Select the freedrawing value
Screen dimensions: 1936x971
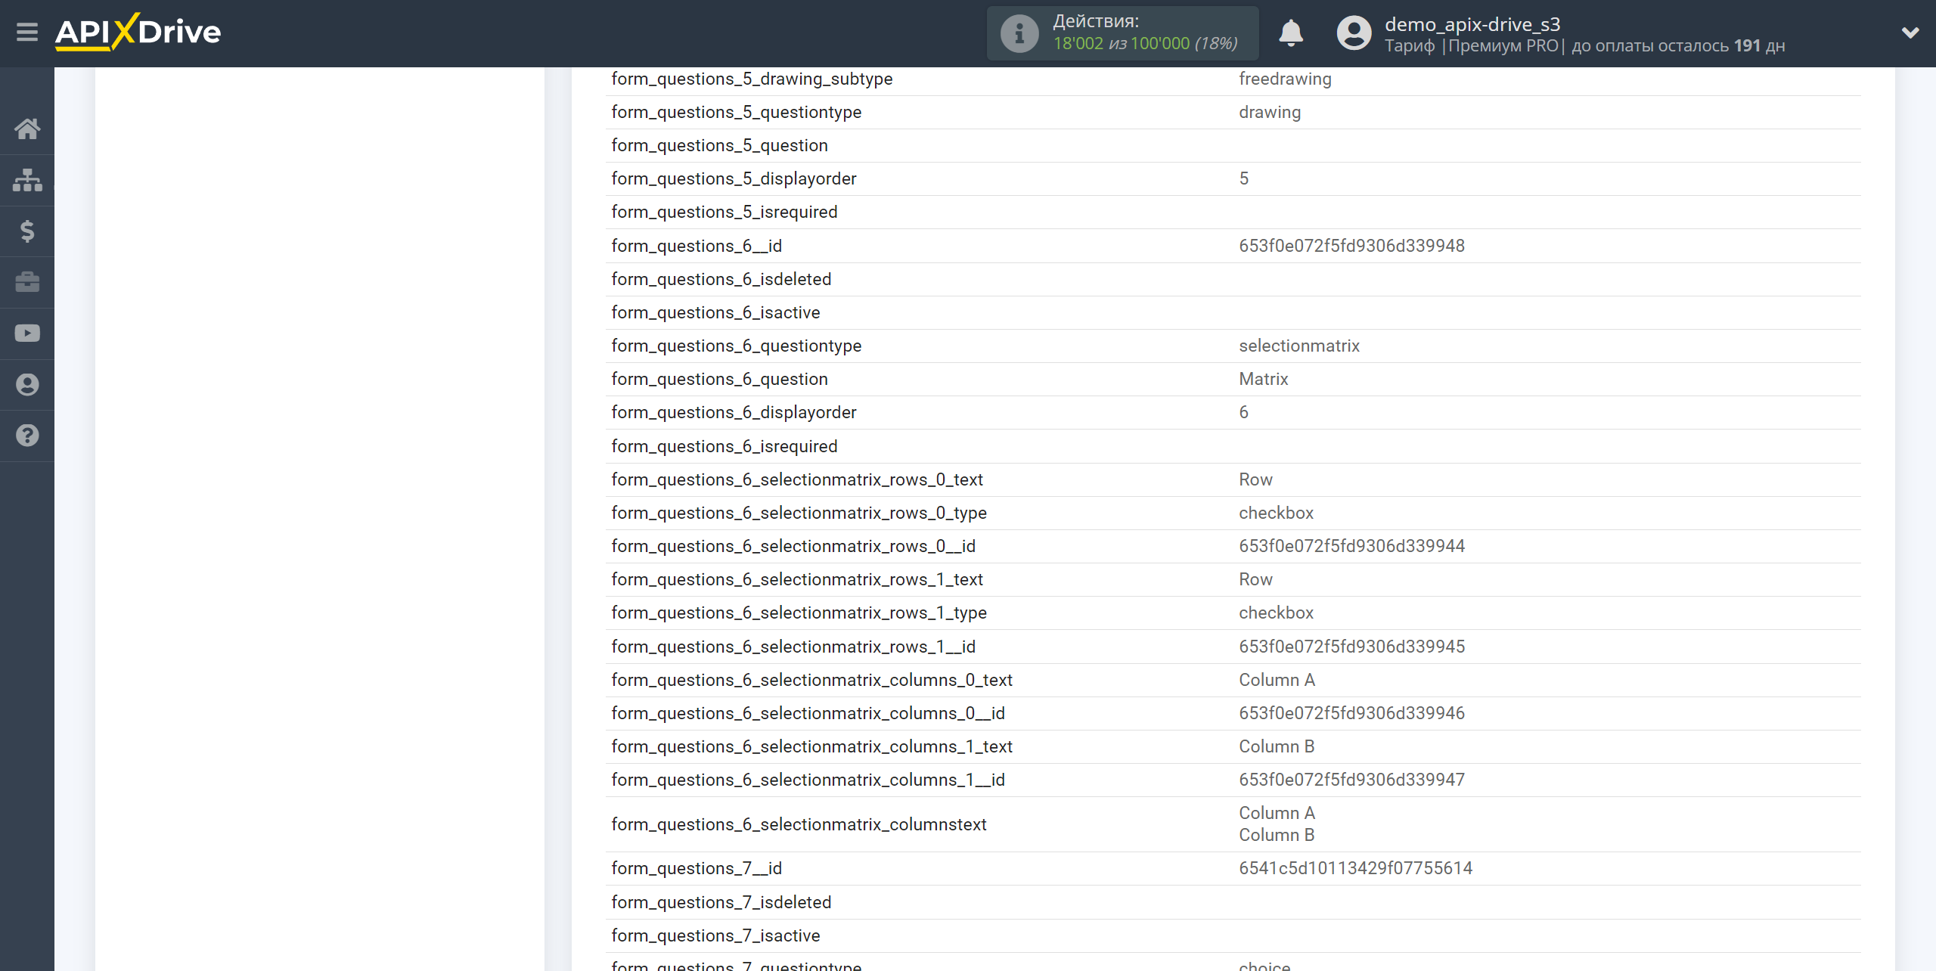tap(1285, 79)
